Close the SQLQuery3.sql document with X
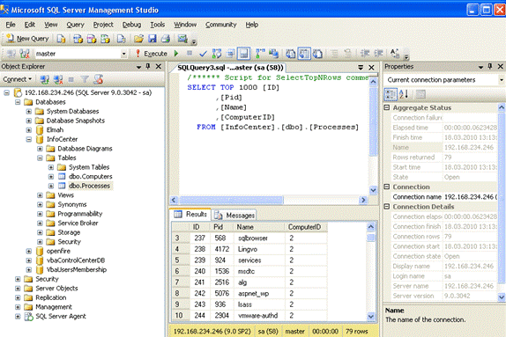 coord(371,68)
